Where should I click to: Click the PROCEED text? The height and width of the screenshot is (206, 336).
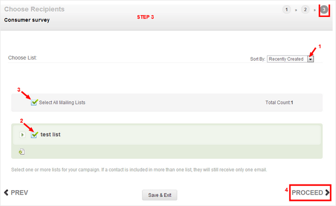307,192
